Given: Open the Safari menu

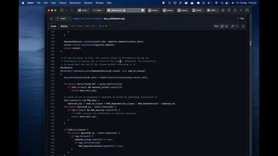Looking at the screenshot, I should [30, 3].
